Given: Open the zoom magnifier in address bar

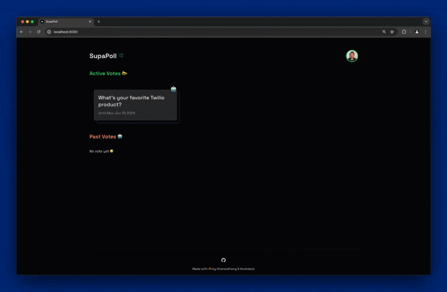Looking at the screenshot, I should click(384, 32).
